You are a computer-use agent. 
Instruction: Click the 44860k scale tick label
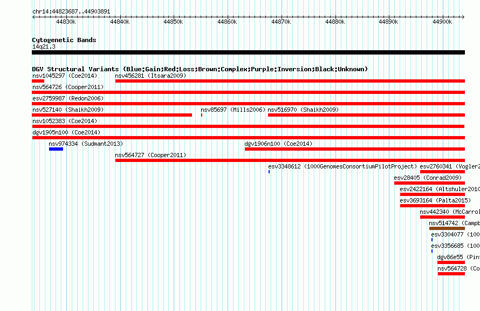(x=227, y=22)
